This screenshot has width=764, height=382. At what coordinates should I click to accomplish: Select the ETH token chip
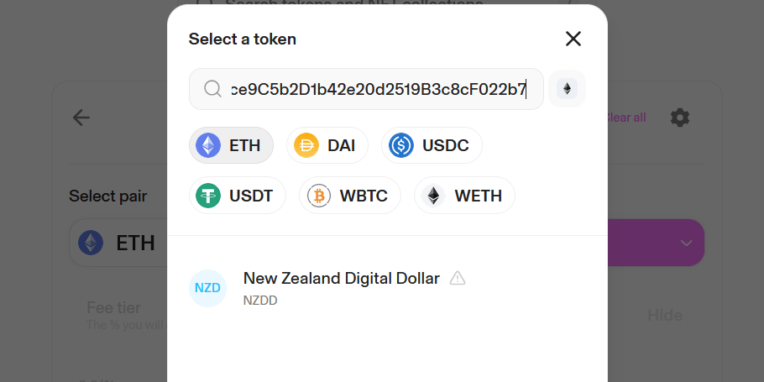pyautogui.click(x=231, y=145)
